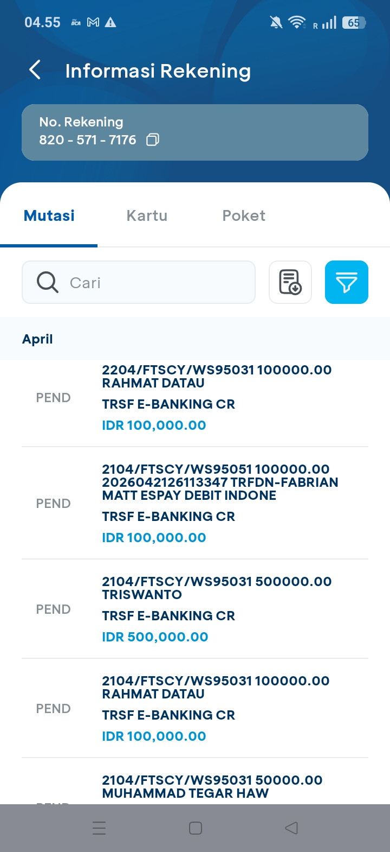The height and width of the screenshot is (852, 390).
Task: Tap the IDR 500,000.00 amount
Action: [155, 637]
